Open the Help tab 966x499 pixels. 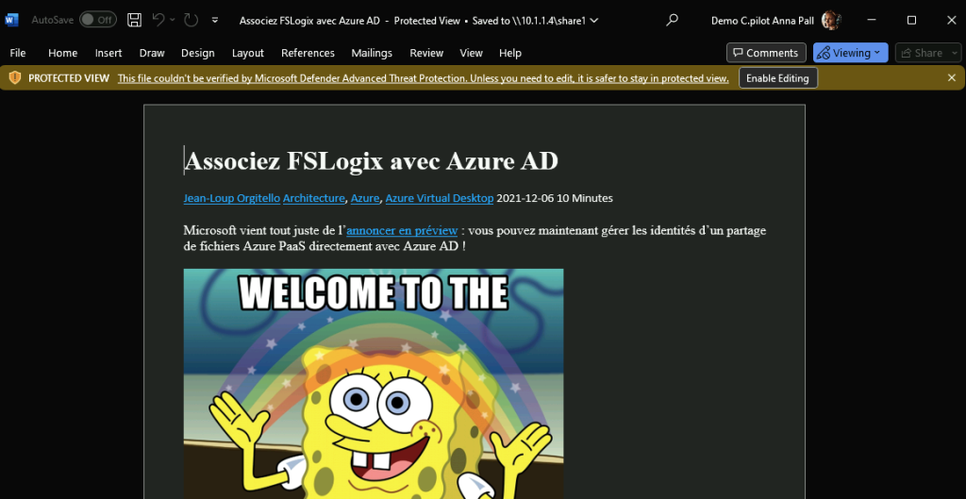510,53
